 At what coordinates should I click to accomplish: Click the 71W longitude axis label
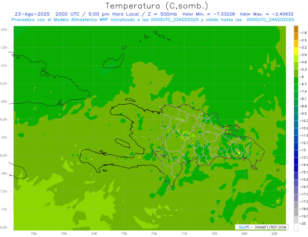pos(184,233)
